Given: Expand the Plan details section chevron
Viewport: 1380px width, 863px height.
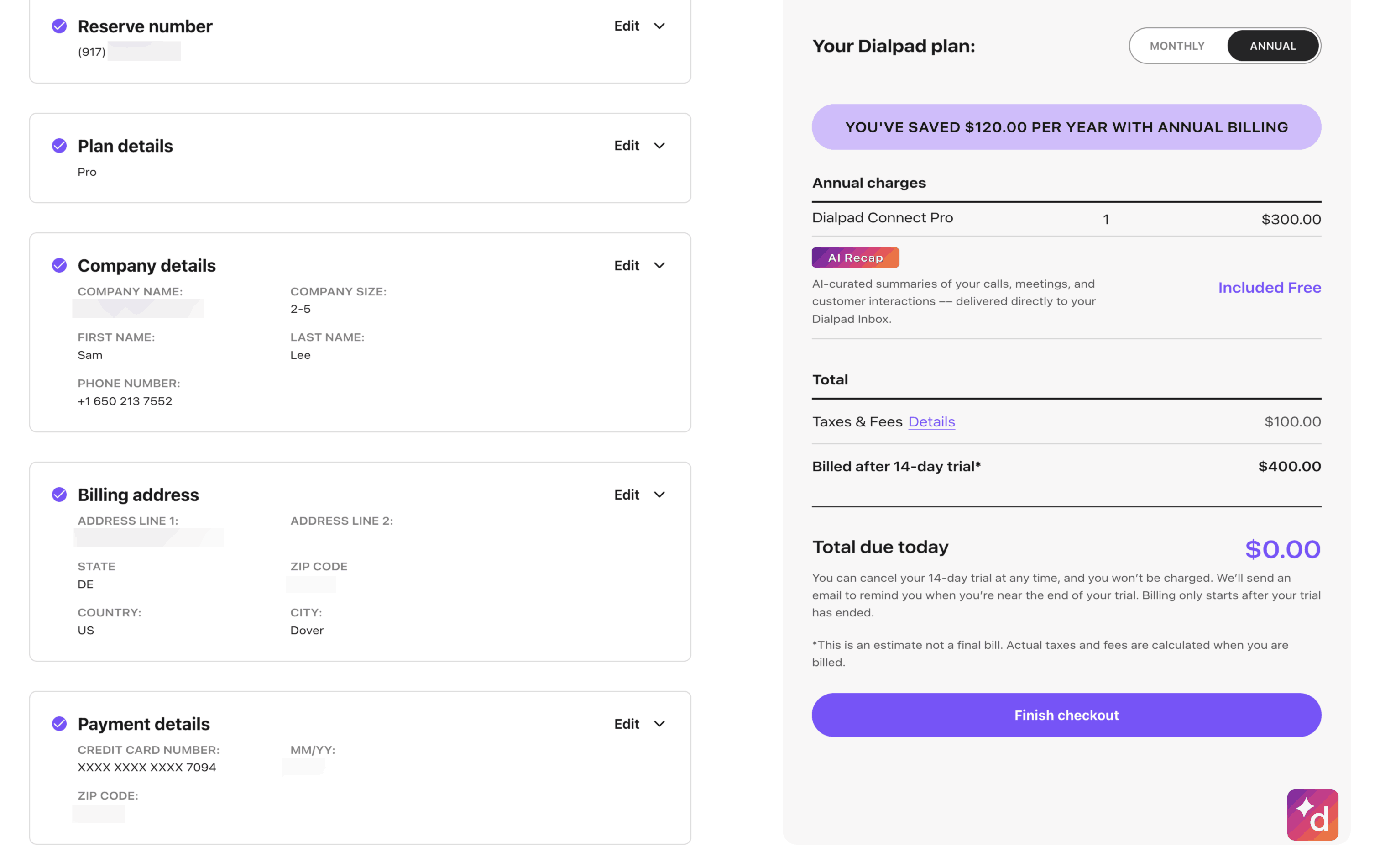Looking at the screenshot, I should pos(659,146).
